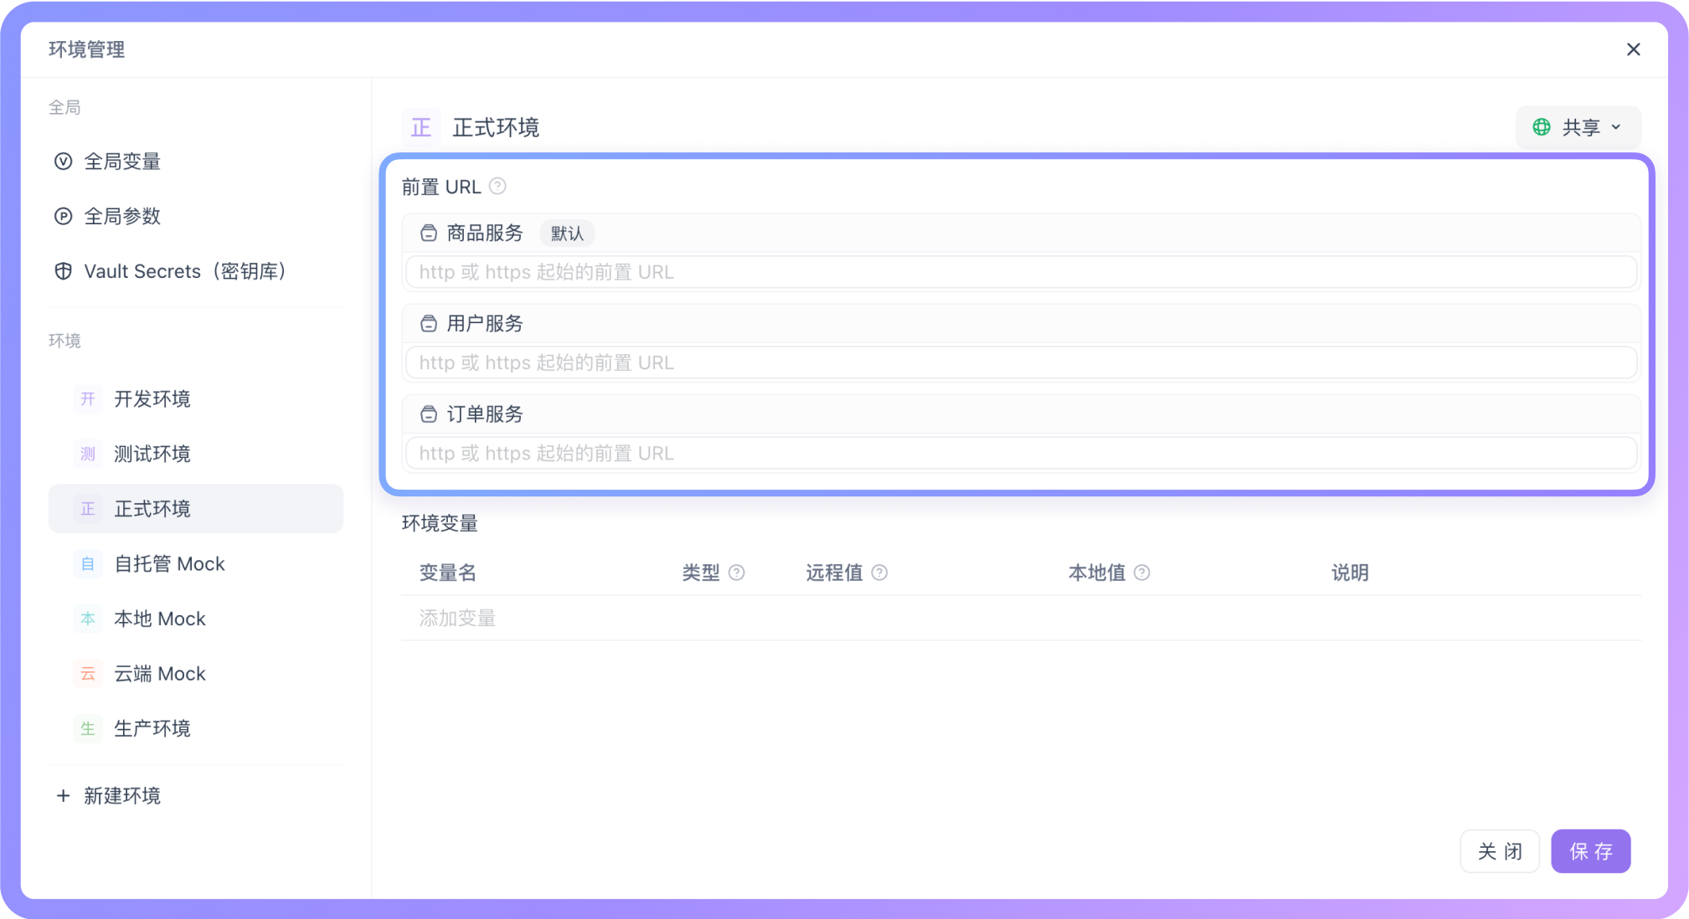
Task: Click the help icon beside 本地值
Action: pos(1142,572)
